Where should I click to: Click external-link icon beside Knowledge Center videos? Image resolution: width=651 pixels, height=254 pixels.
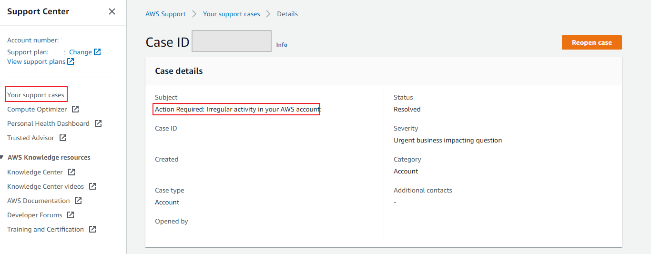pyautogui.click(x=92, y=186)
